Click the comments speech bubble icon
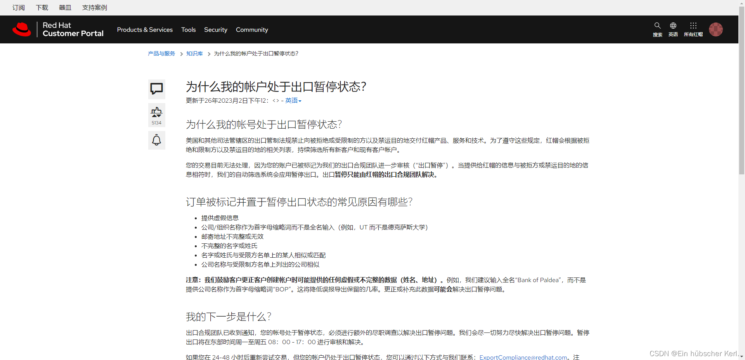This screenshot has width=745, height=360. (157, 89)
